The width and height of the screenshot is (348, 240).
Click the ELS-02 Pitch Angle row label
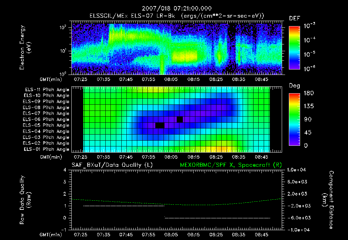[x=46, y=143]
